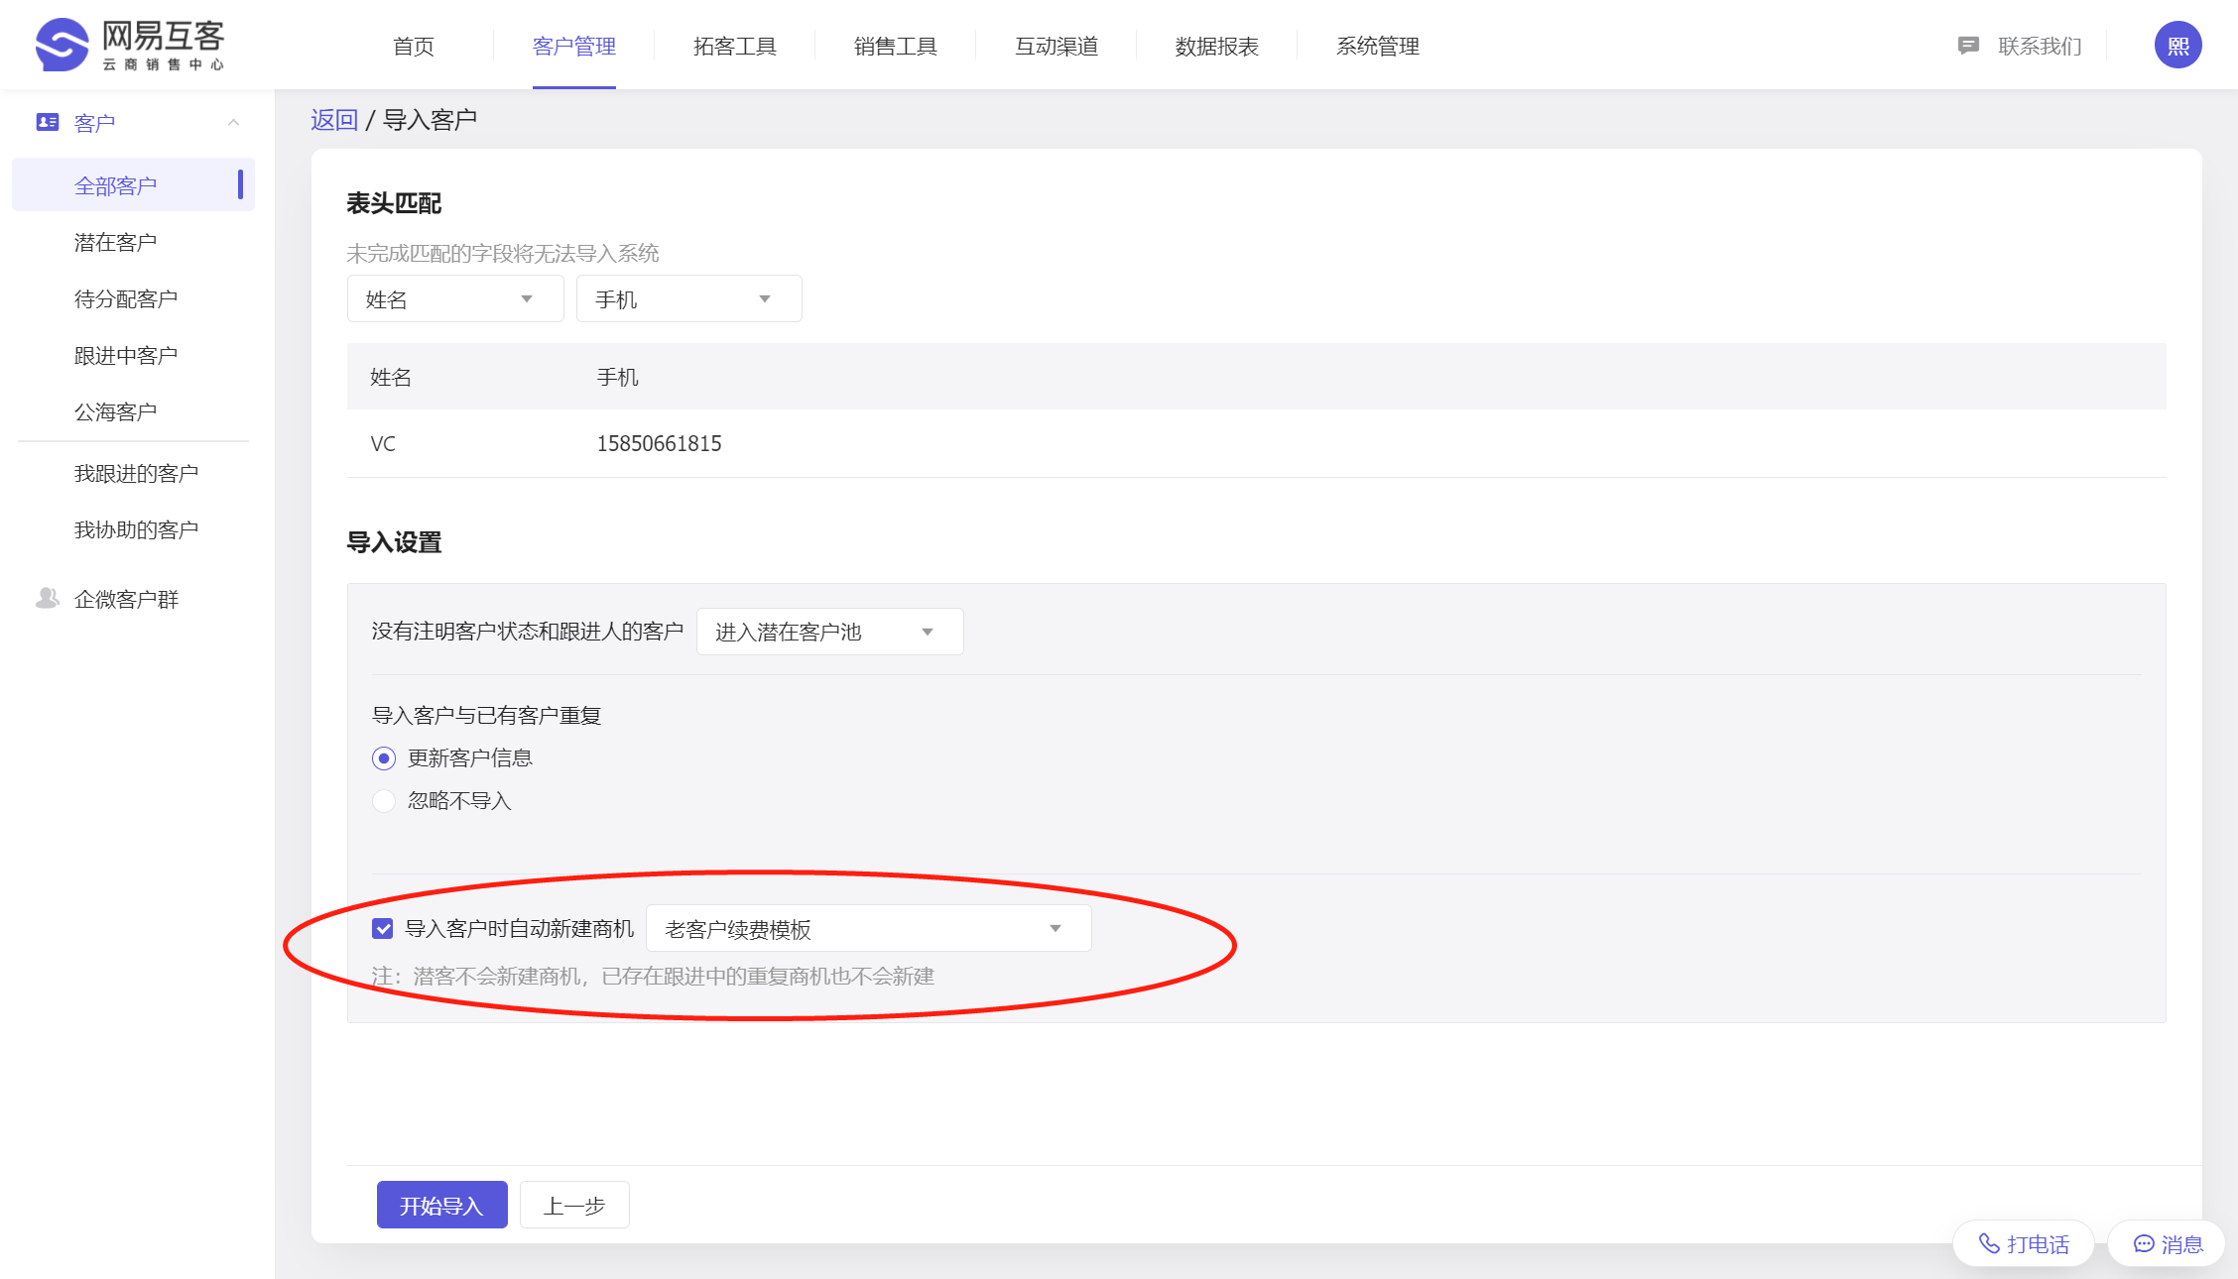
Task: Uncheck 导入客户时自动新建商机 checkbox
Action: tap(383, 929)
